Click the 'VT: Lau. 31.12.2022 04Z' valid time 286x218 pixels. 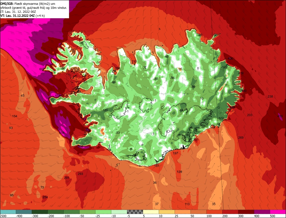17,16
